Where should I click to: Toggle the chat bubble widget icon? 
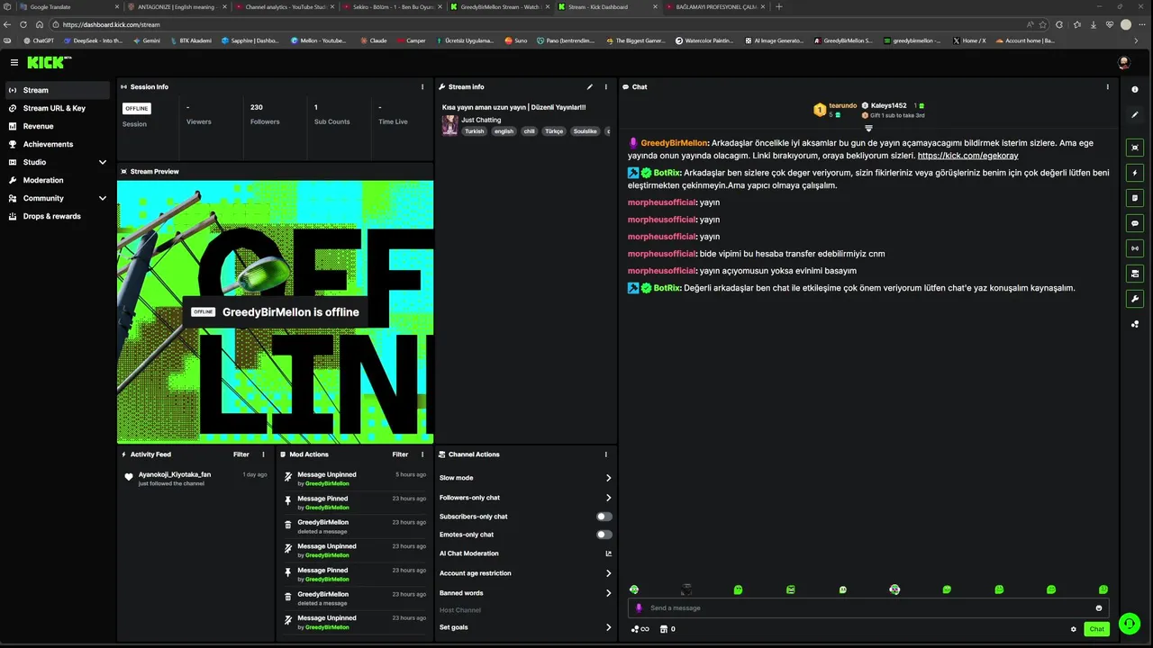[1134, 223]
